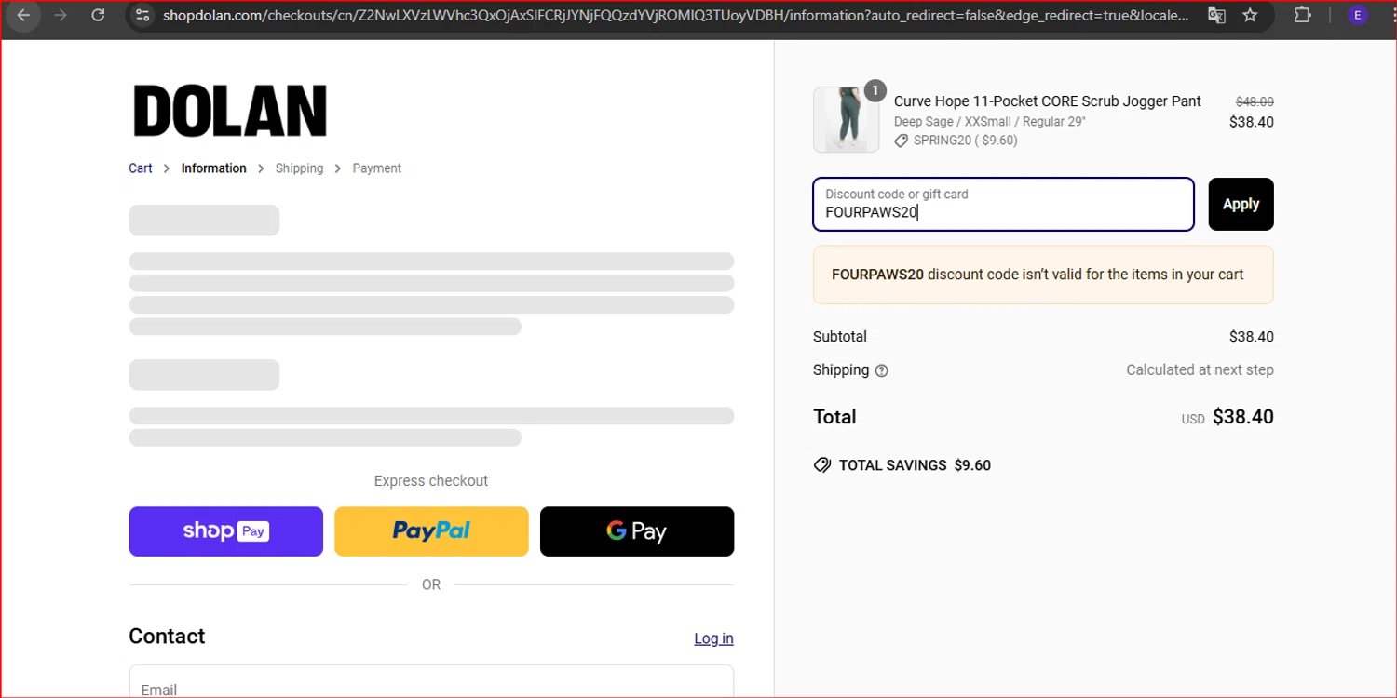The image size is (1397, 698).
Task: Apply the discount code
Action: click(1241, 204)
